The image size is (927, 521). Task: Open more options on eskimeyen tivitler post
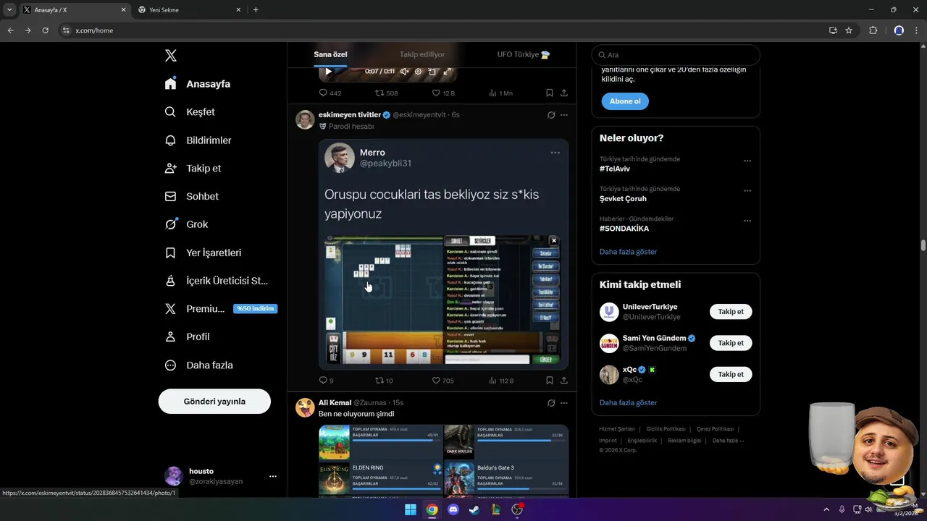click(563, 115)
